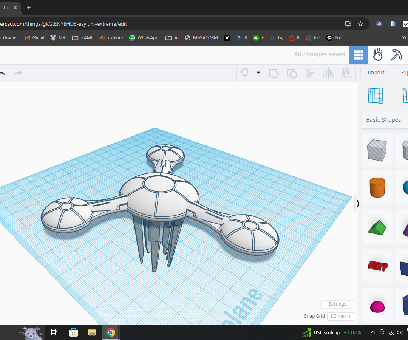Expand the lightbulb dropdown arrow
The height and width of the screenshot is (340, 408).
coord(258,73)
